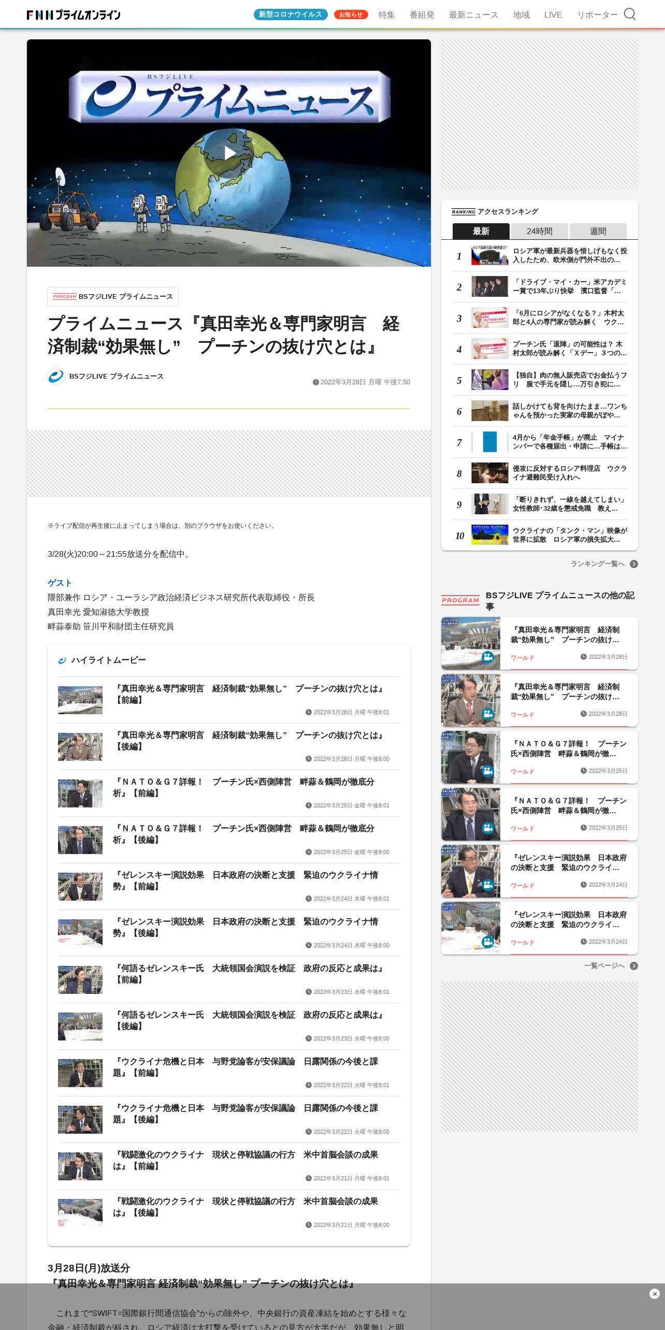Click video icon on second 真田幸光 sidebar card
The height and width of the screenshot is (1330, 665).
488,714
